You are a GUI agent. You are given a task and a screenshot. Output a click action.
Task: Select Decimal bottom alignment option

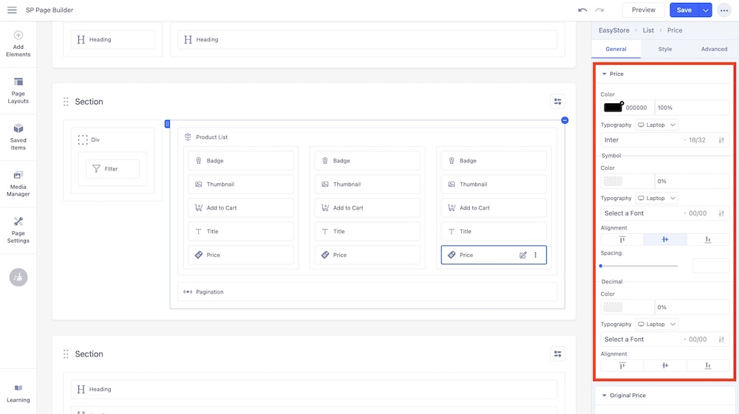pos(708,365)
